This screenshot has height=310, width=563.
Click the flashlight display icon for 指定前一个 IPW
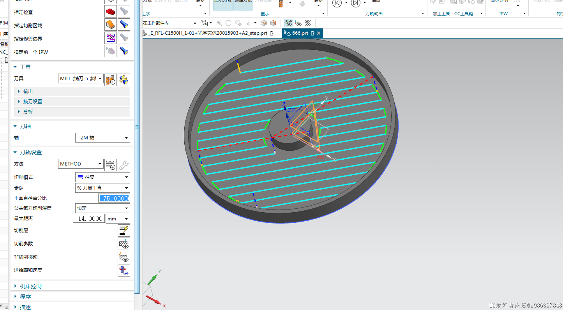(124, 51)
